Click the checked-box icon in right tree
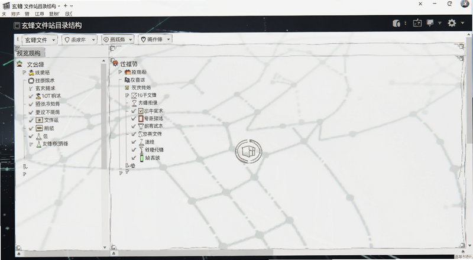Viewport: 473px width, 260px height. click(x=141, y=110)
